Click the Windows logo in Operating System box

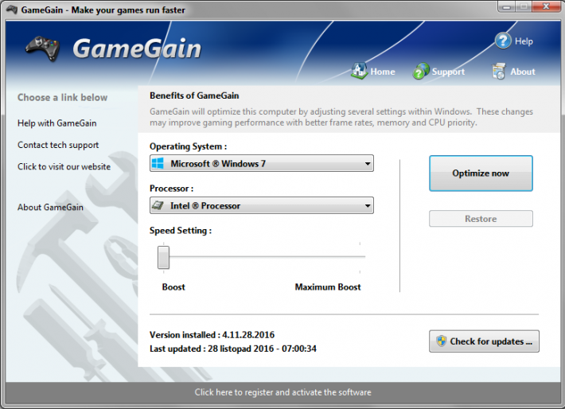point(158,163)
